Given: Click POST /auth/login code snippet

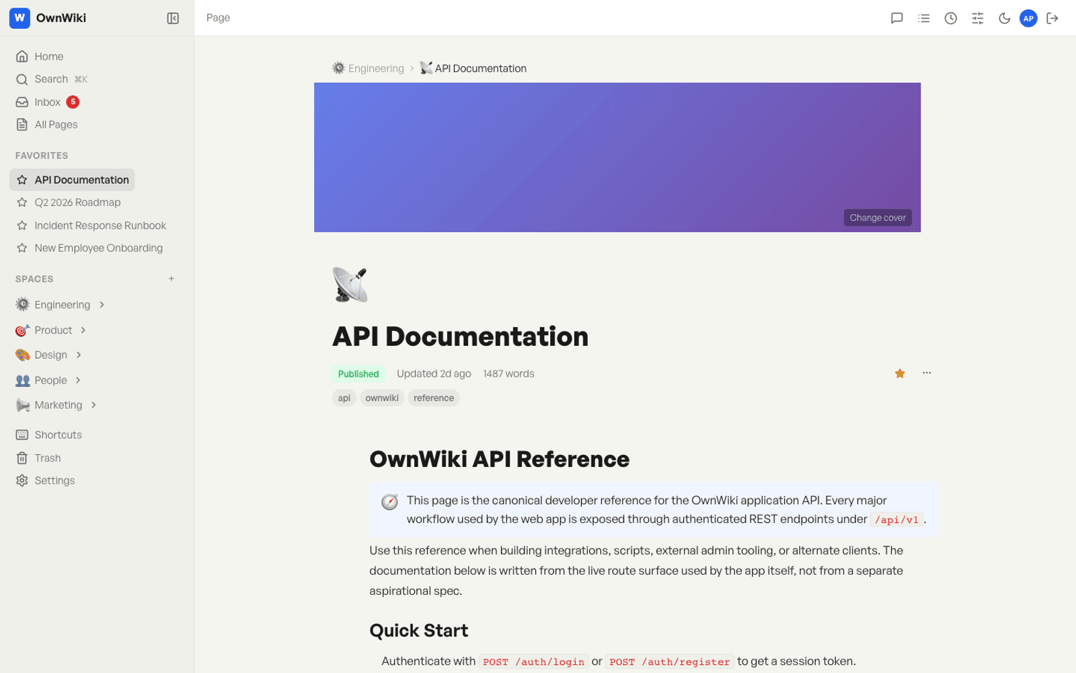Looking at the screenshot, I should [533, 662].
